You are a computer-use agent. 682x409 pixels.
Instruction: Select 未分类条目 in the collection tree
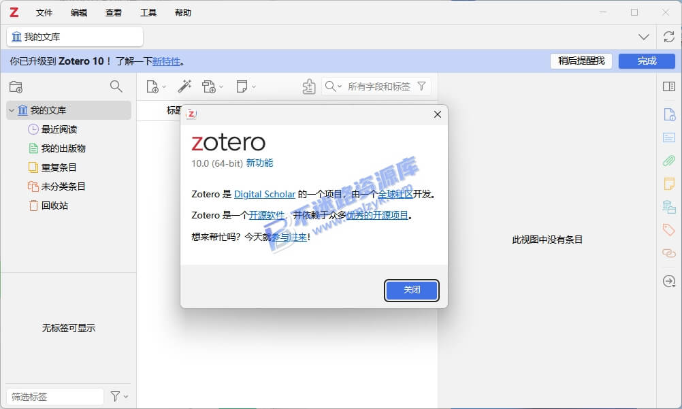pos(69,186)
